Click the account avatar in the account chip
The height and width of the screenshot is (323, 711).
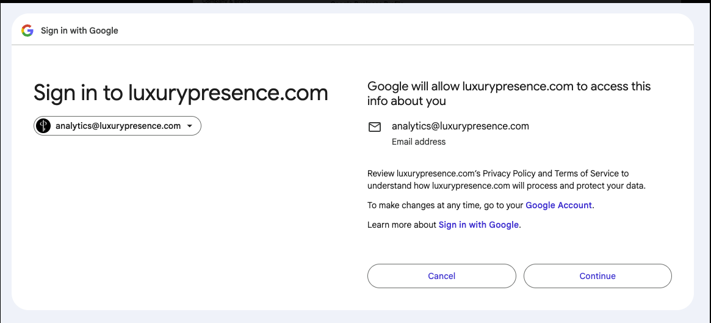click(x=43, y=126)
